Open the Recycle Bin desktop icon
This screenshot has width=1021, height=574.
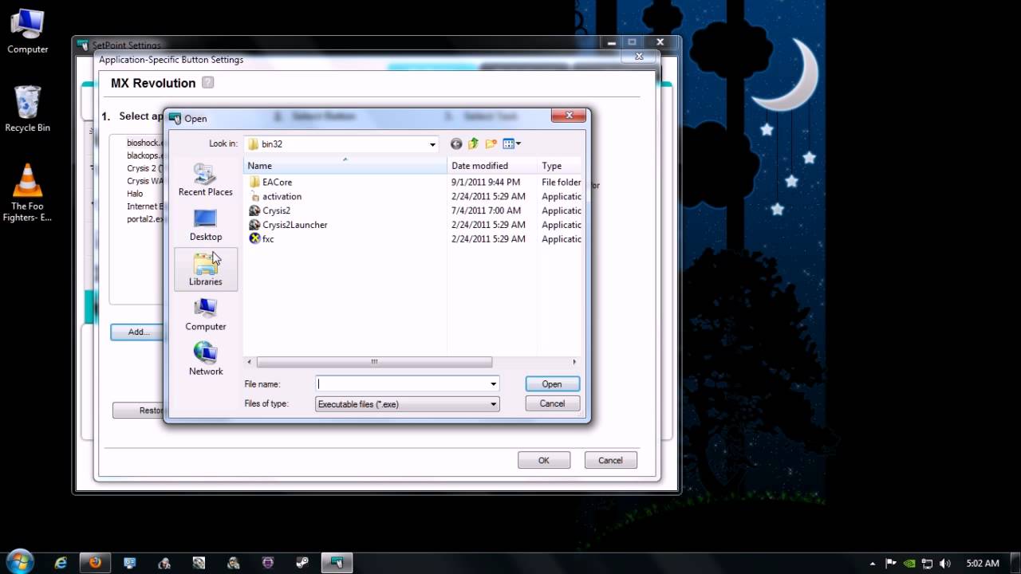pyautogui.click(x=28, y=109)
